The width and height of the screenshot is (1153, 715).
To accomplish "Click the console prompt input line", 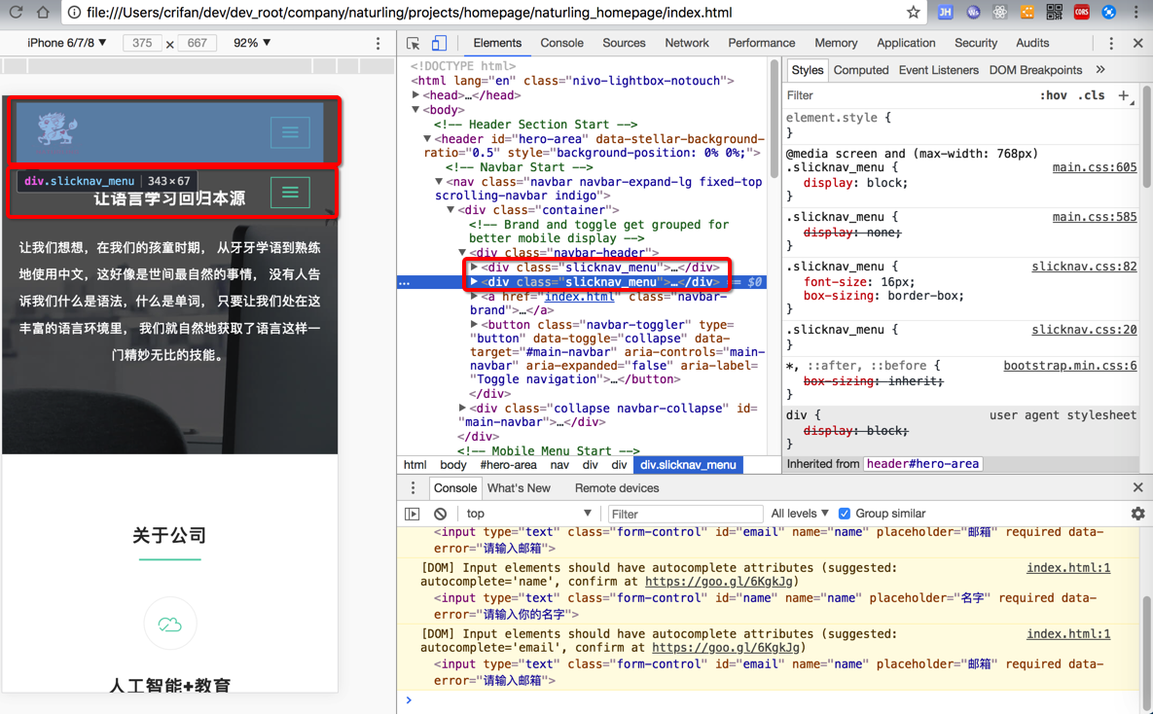I will point(773,700).
